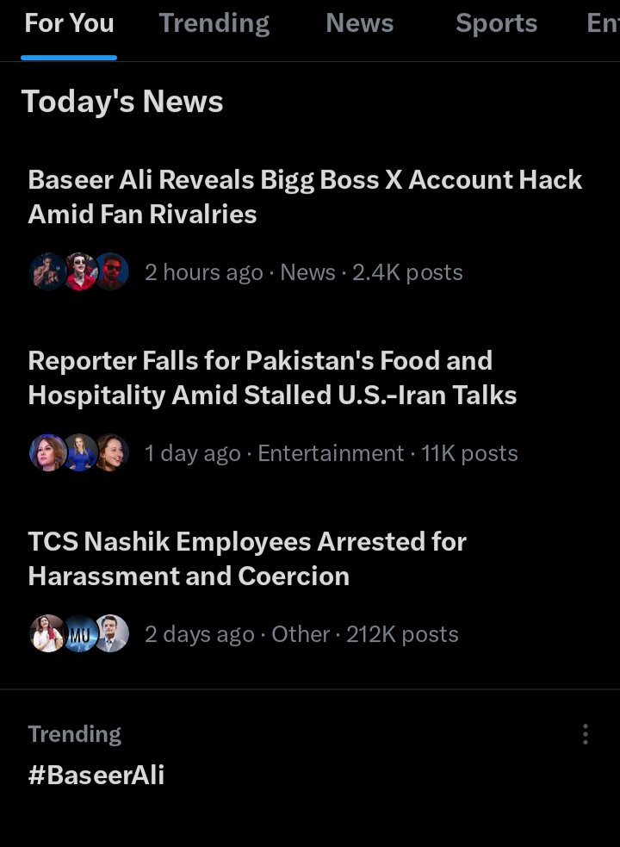Tap first avatar on Pakistan hospitality story
Image resolution: width=620 pixels, height=847 pixels.
pyautogui.click(x=47, y=452)
